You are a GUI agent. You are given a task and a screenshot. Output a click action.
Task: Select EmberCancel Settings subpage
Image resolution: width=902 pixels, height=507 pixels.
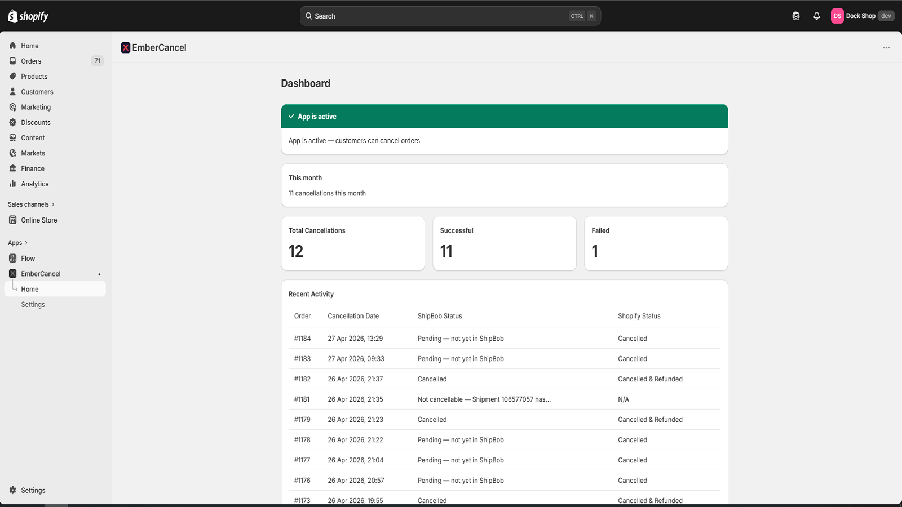point(33,304)
